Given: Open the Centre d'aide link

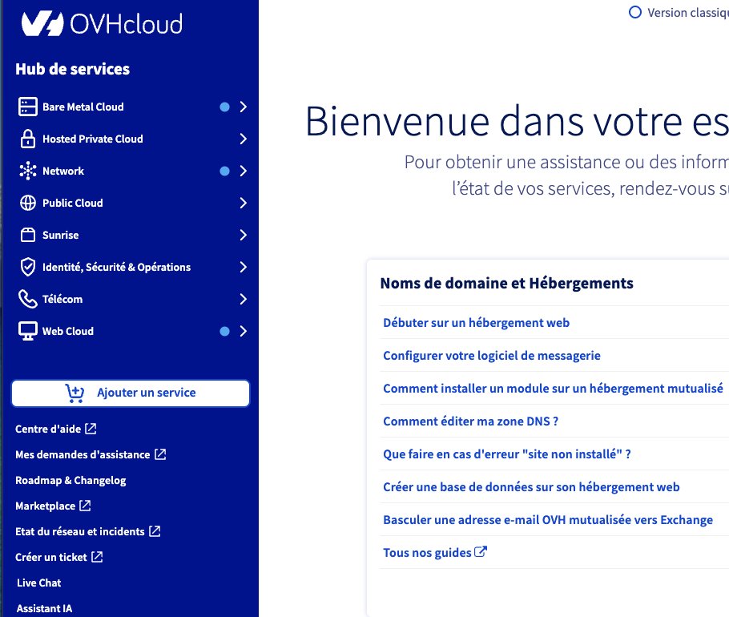Looking at the screenshot, I should (x=56, y=429).
